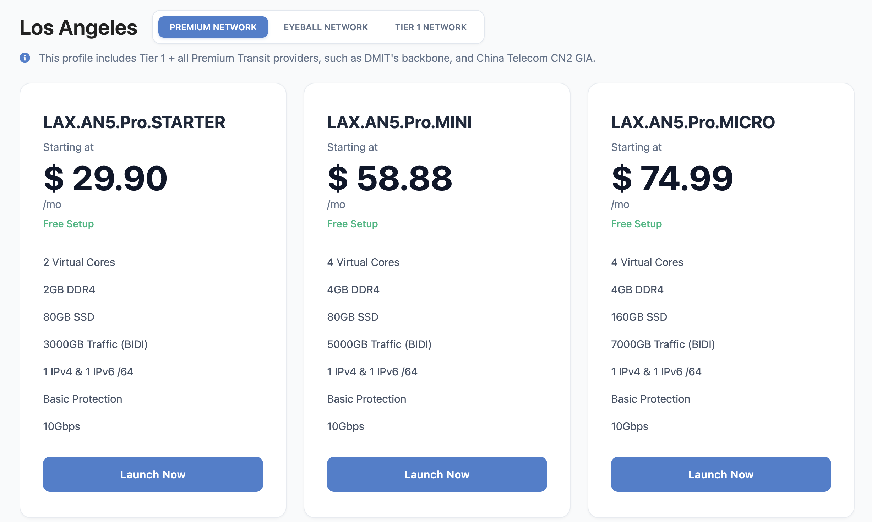Click the LAX.AN5.Pro.MICRO plan title
872x522 pixels.
pos(693,123)
